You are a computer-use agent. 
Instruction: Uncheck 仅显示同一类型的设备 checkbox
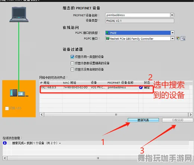[72, 57]
